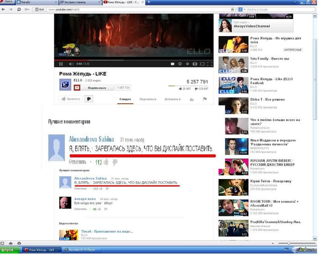Upvote the comment with 66 likes

pyautogui.click(x=99, y=209)
